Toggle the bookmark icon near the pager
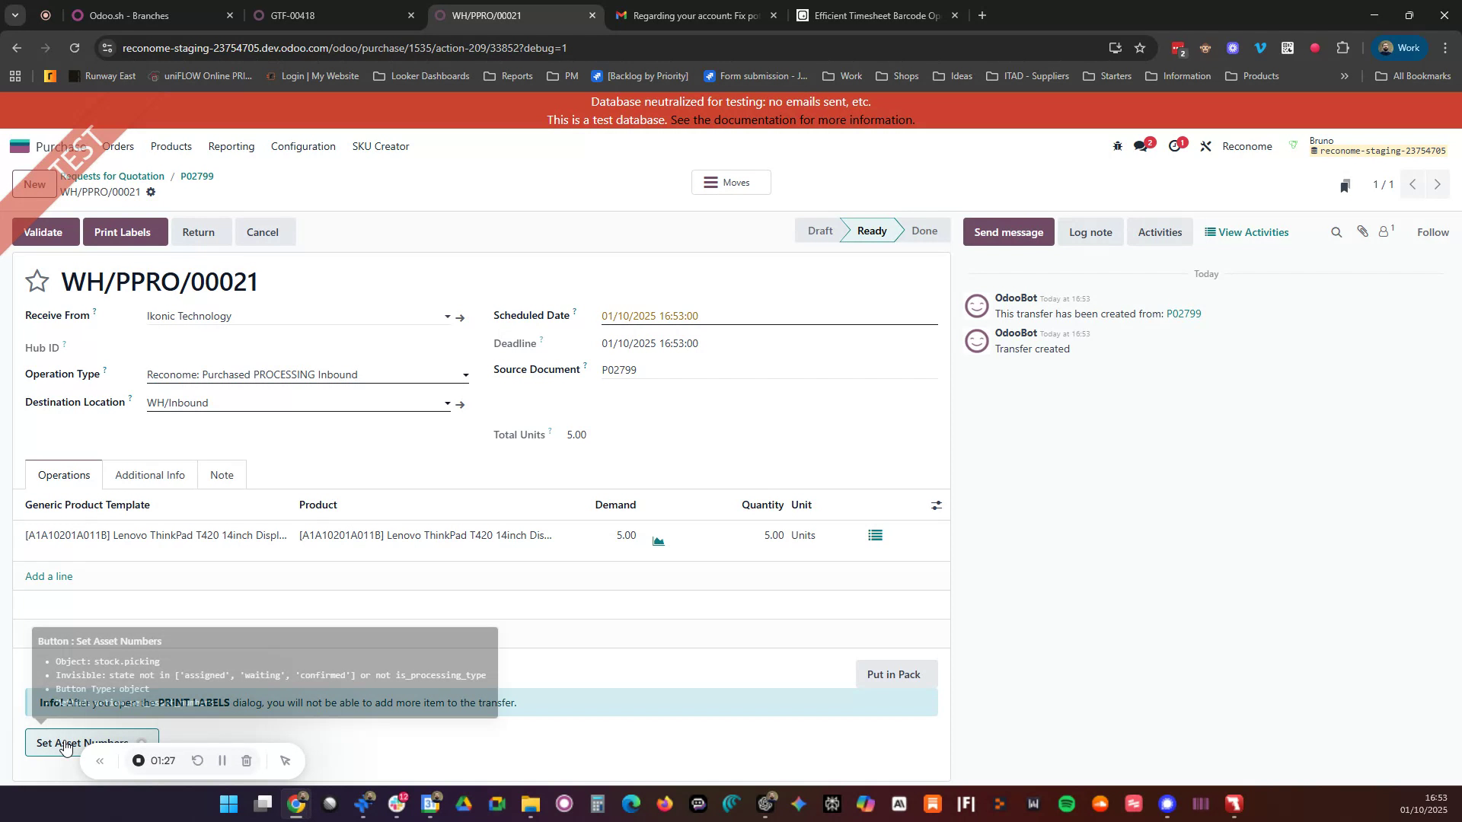Image resolution: width=1462 pixels, height=822 pixels. [1345, 184]
